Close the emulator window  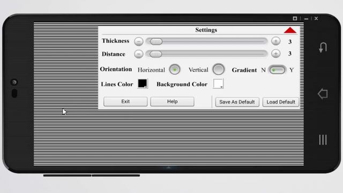click(316, 19)
